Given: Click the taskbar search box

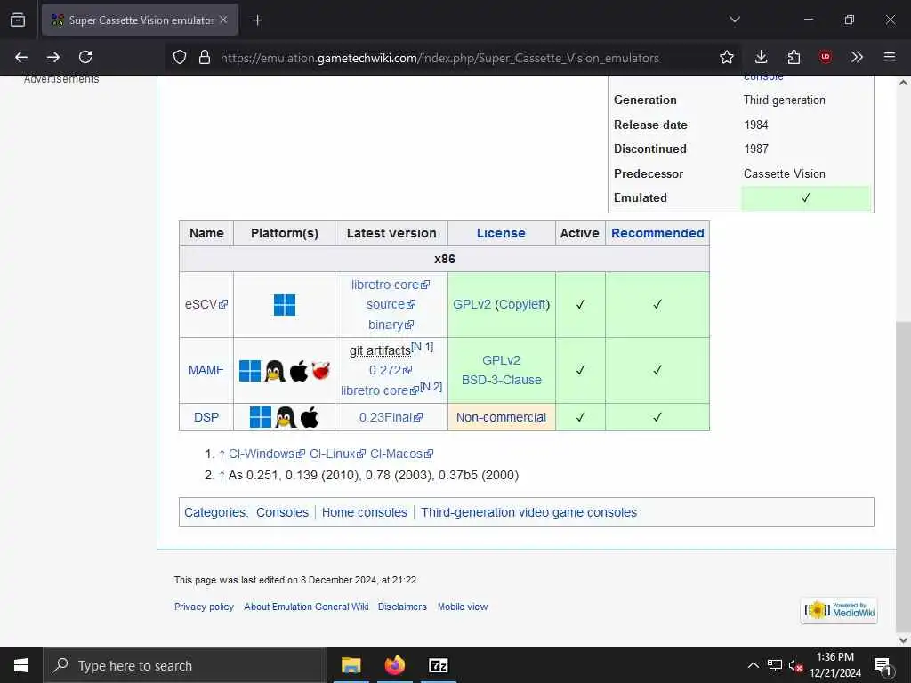Looking at the screenshot, I should pos(185,665).
